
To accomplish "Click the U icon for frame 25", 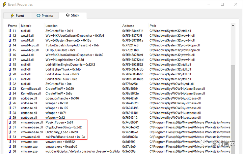I will click(10, 98).
